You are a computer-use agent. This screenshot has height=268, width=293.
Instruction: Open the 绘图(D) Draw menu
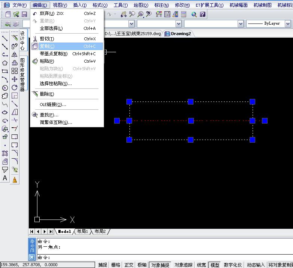pos(141,5)
